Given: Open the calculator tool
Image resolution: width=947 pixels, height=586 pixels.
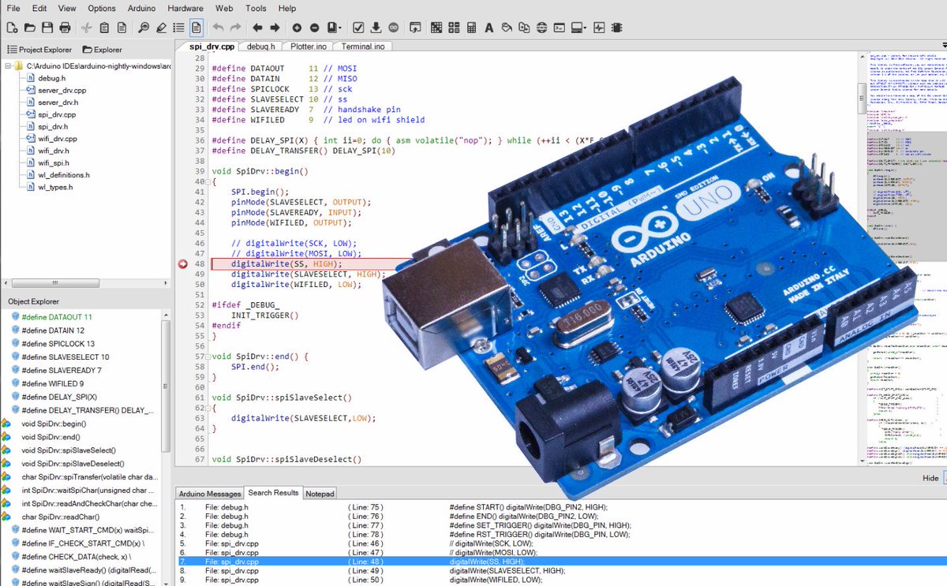Looking at the screenshot, I should pos(471,28).
